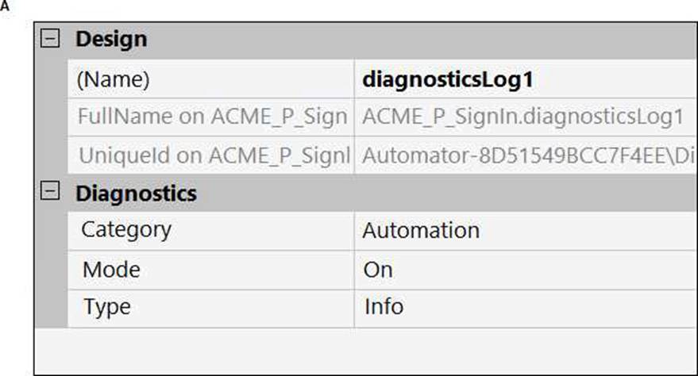This screenshot has width=698, height=376.
Task: Click the column divider between Category and Automation
Action: point(354,231)
